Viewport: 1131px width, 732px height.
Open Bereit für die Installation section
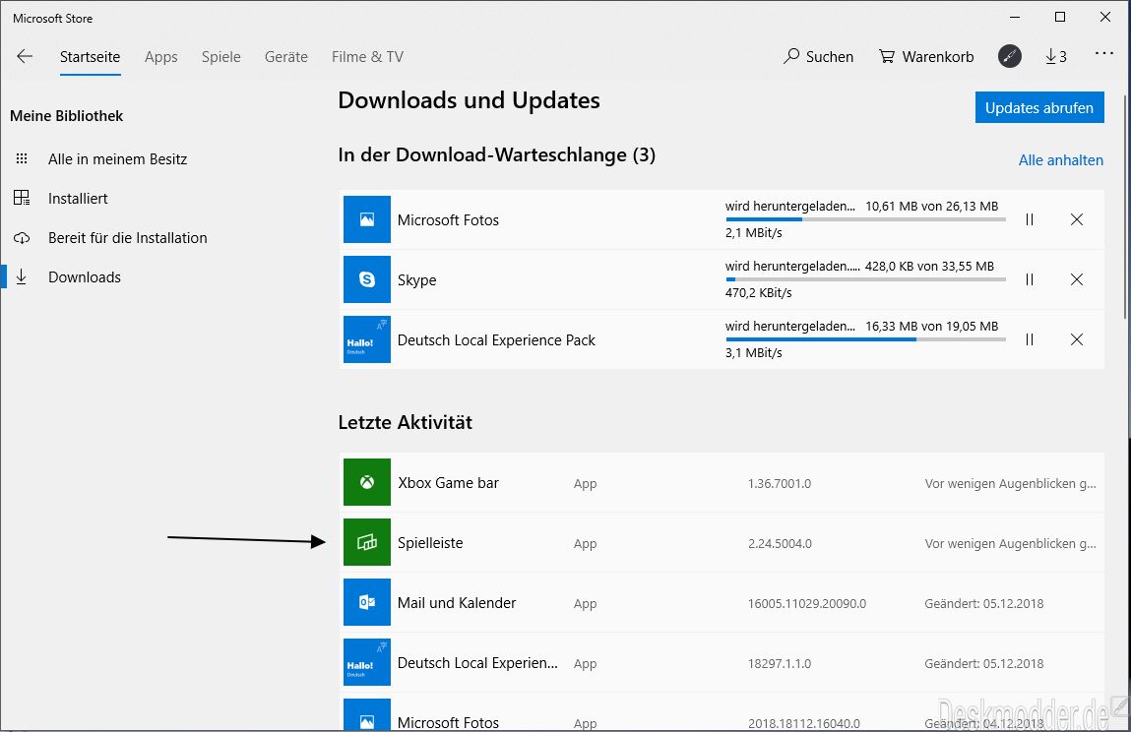pos(128,237)
